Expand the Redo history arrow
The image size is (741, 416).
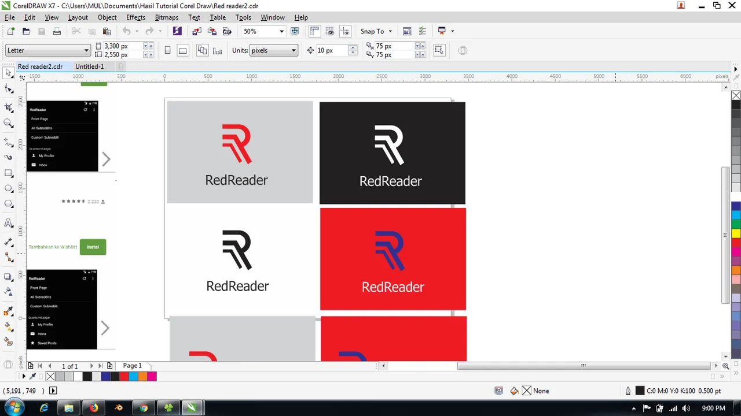pos(160,31)
